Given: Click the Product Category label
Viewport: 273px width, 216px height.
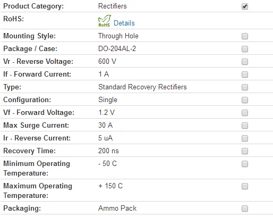Looking at the screenshot, I should click(x=33, y=6).
